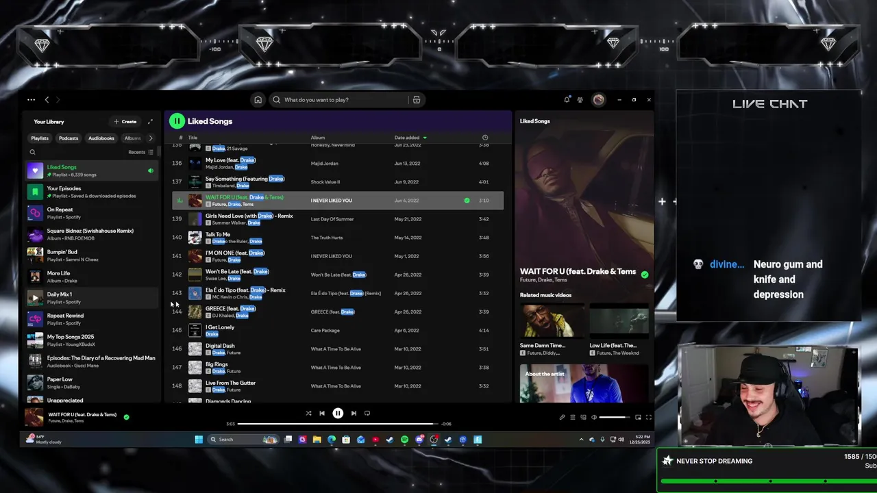The height and width of the screenshot is (493, 877).
Task: Open the Windows Start menu
Action: point(199,440)
